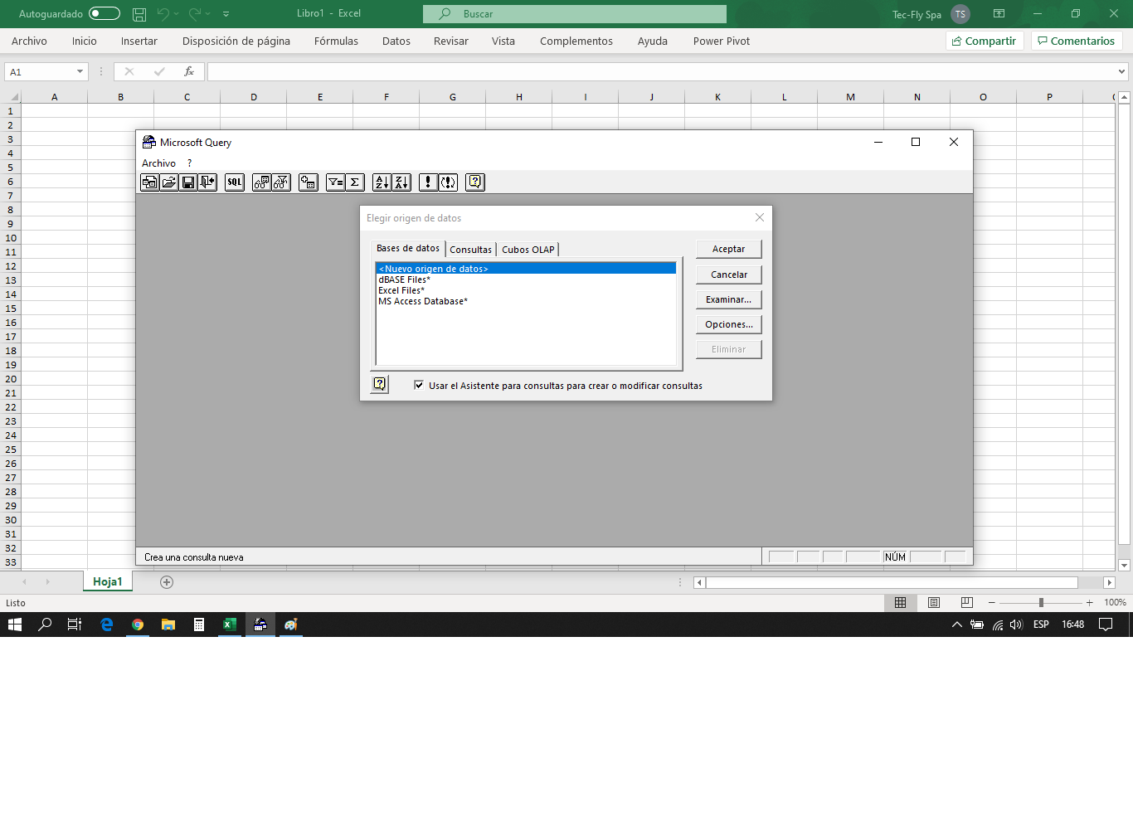Toggle Autoguardado switch
Screen dimensions: 1133x836
[x=105, y=14]
